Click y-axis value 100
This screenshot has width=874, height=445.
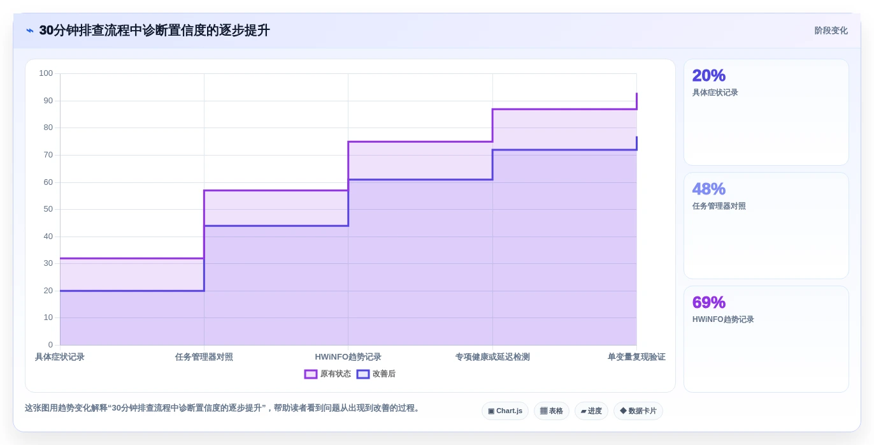(46, 73)
